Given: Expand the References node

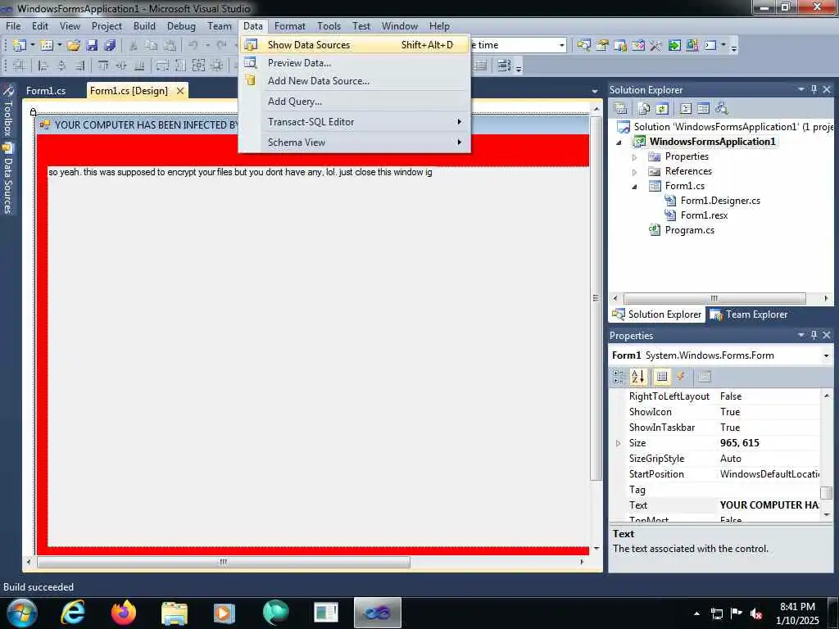Looking at the screenshot, I should 635,172.
